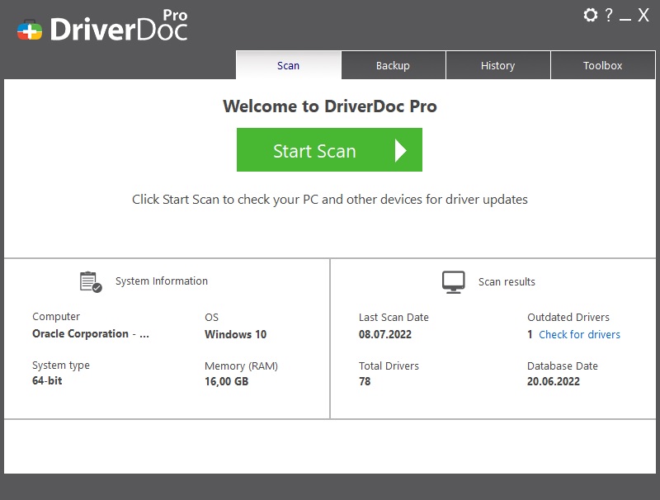
Task: Click the 'OS' label
Action: point(212,318)
